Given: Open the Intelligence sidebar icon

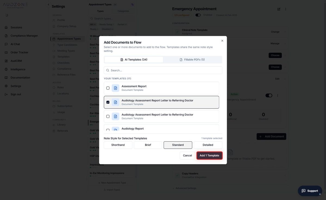Looking at the screenshot, I should click(6, 69).
